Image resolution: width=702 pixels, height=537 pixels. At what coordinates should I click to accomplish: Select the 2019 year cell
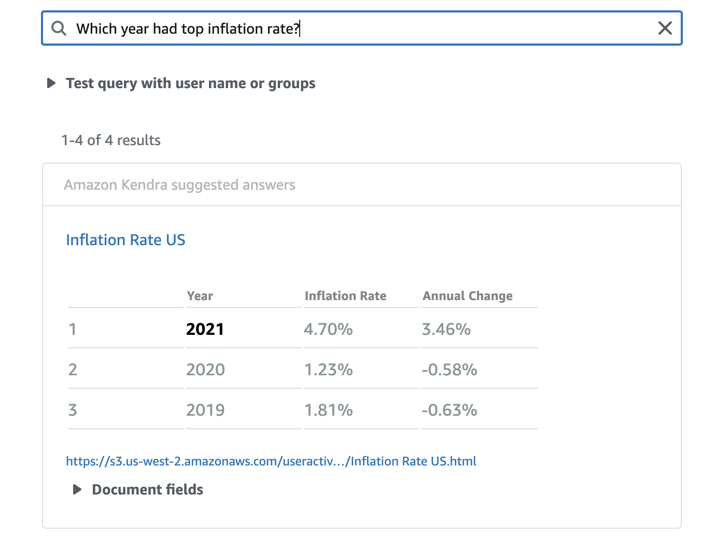click(x=205, y=410)
